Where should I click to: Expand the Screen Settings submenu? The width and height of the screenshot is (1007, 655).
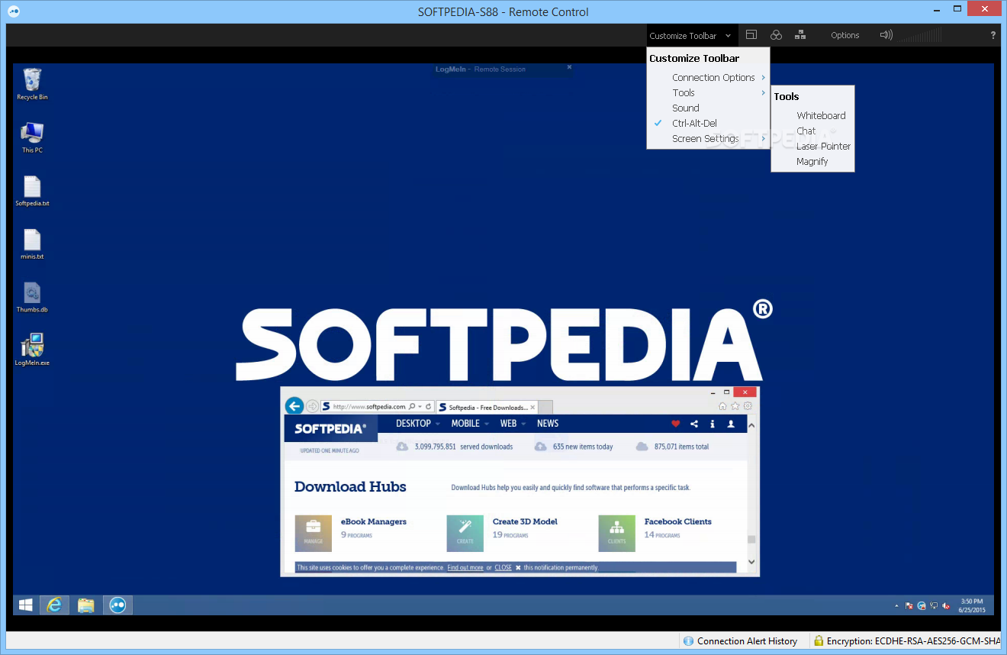click(707, 138)
